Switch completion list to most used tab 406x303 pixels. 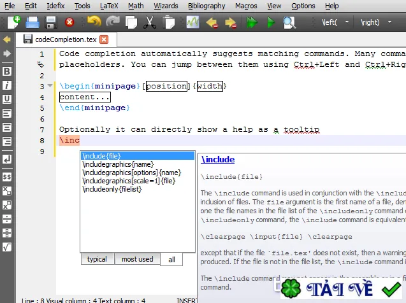pyautogui.click(x=137, y=259)
